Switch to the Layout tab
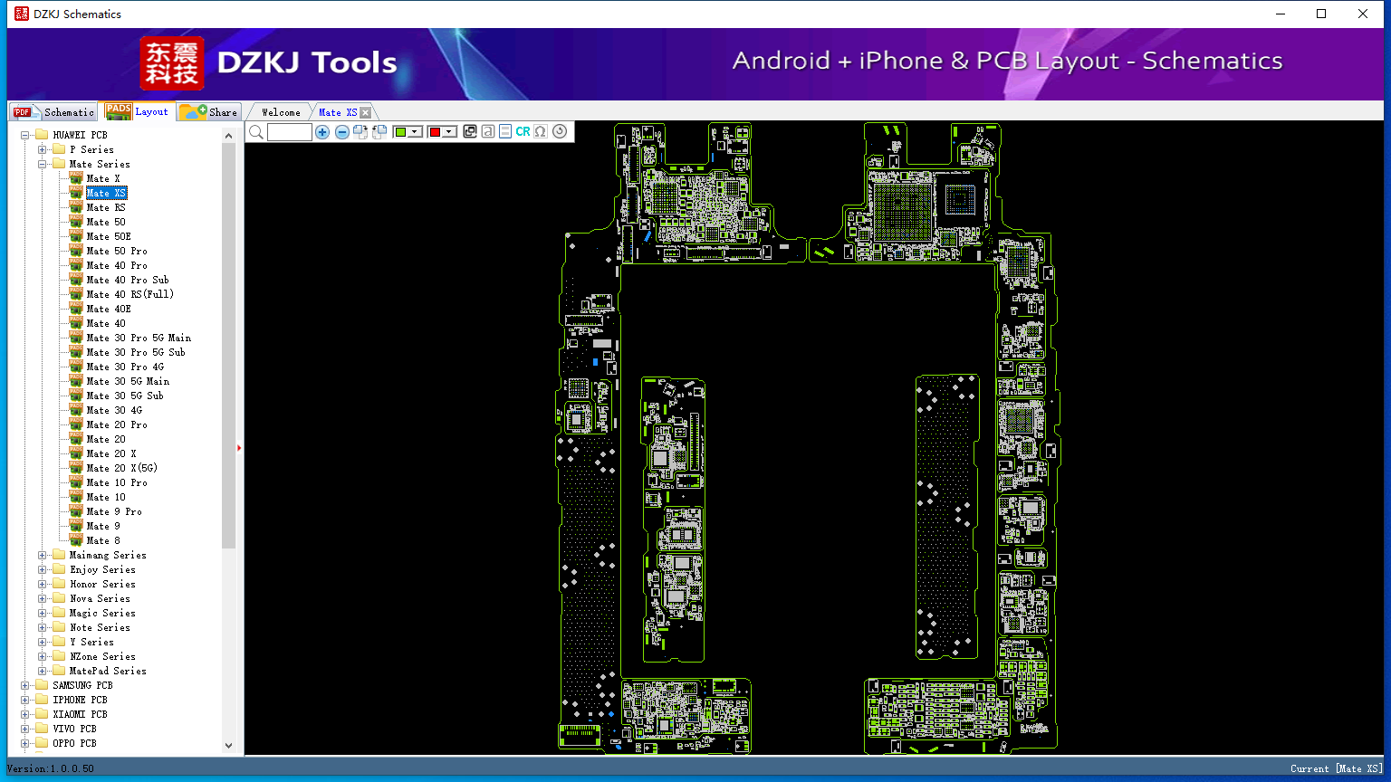The image size is (1391, 782). tap(137, 111)
